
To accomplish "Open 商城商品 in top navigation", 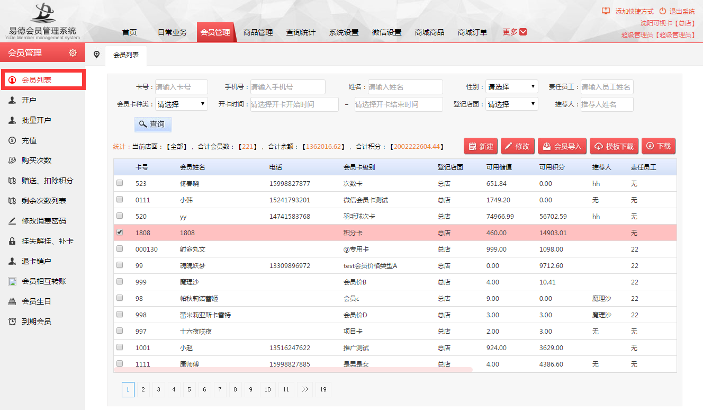I will (429, 32).
